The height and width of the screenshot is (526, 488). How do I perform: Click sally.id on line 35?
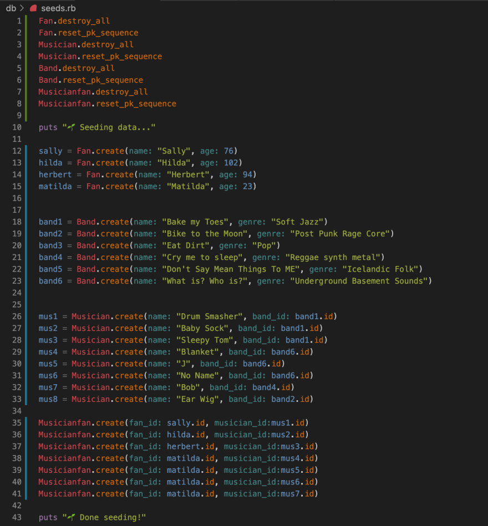click(x=186, y=423)
